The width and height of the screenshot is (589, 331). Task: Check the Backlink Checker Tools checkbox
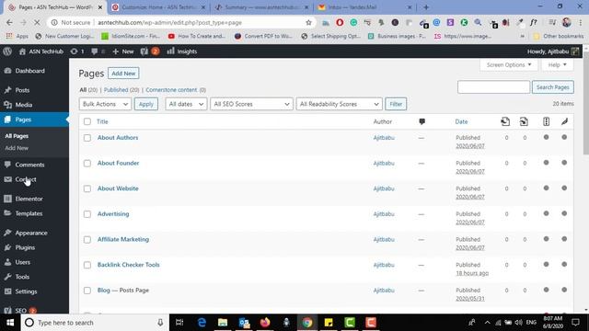(87, 266)
